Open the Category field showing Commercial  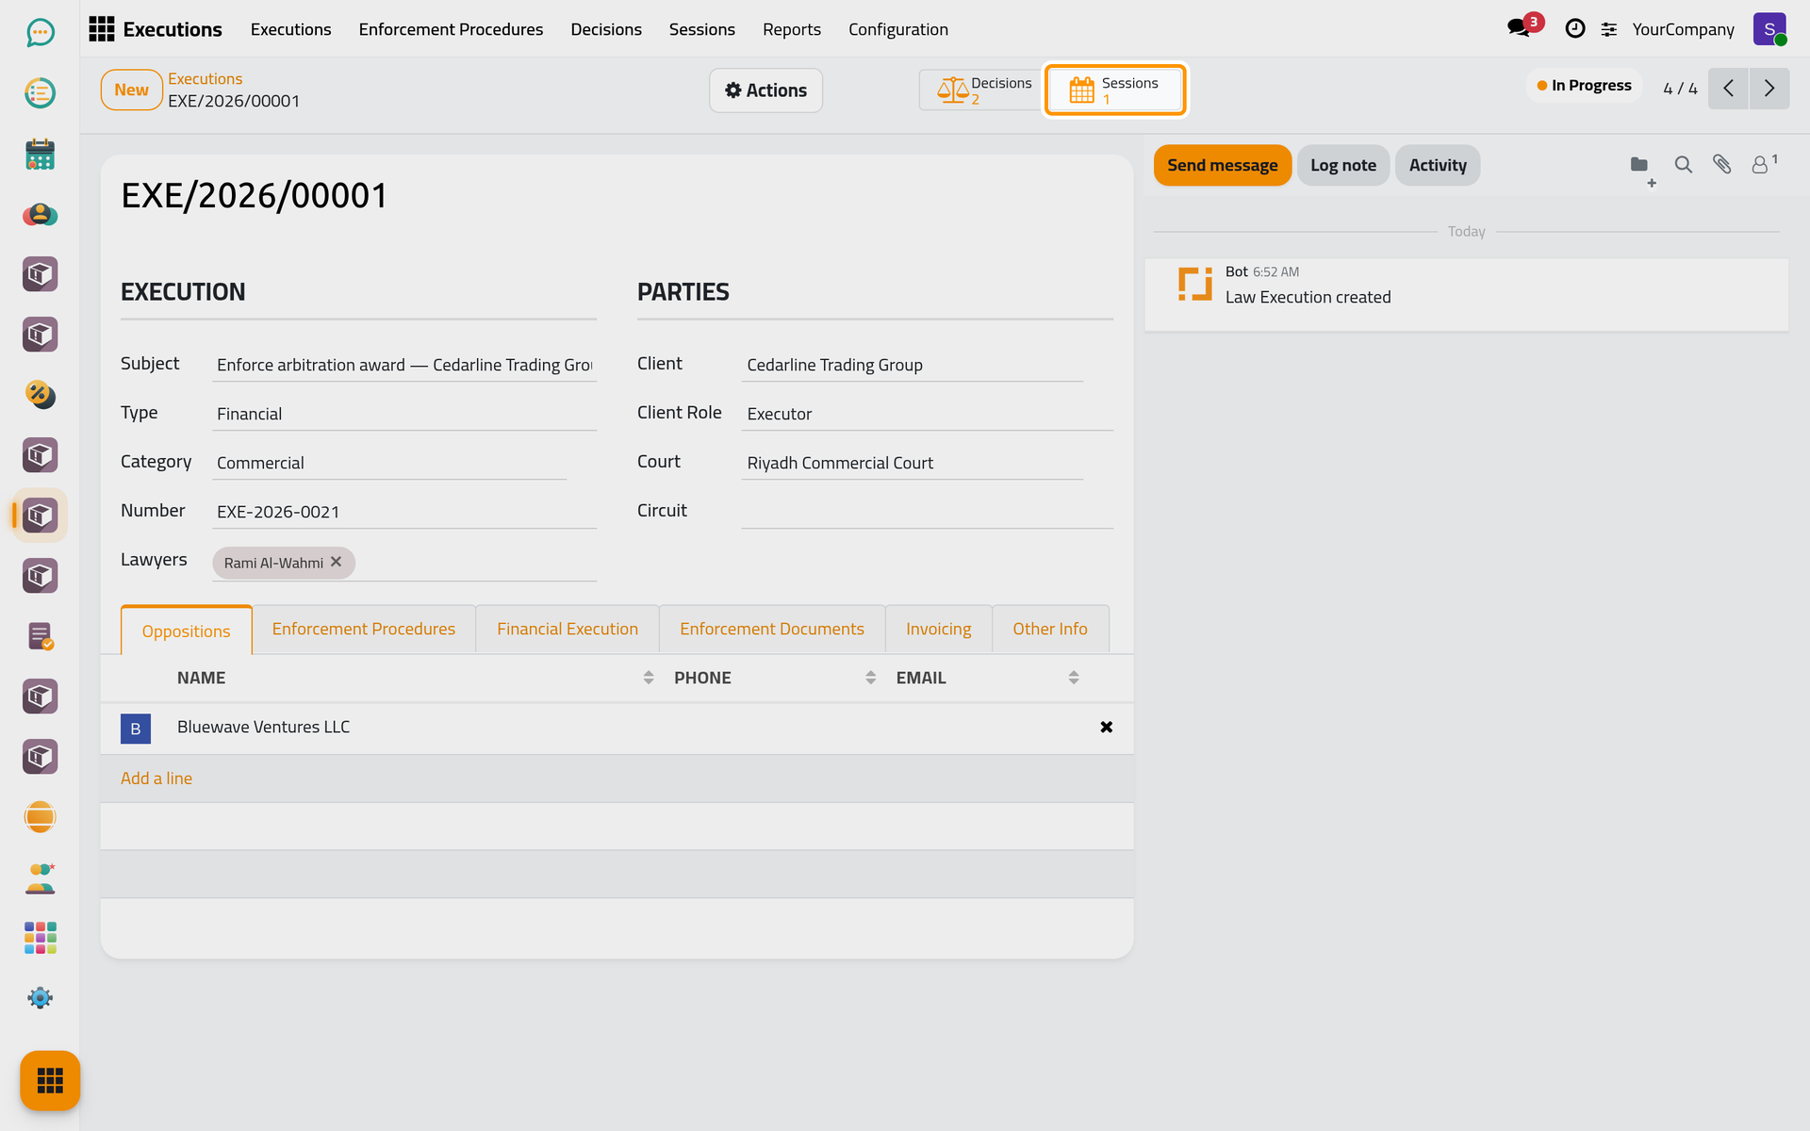(389, 463)
